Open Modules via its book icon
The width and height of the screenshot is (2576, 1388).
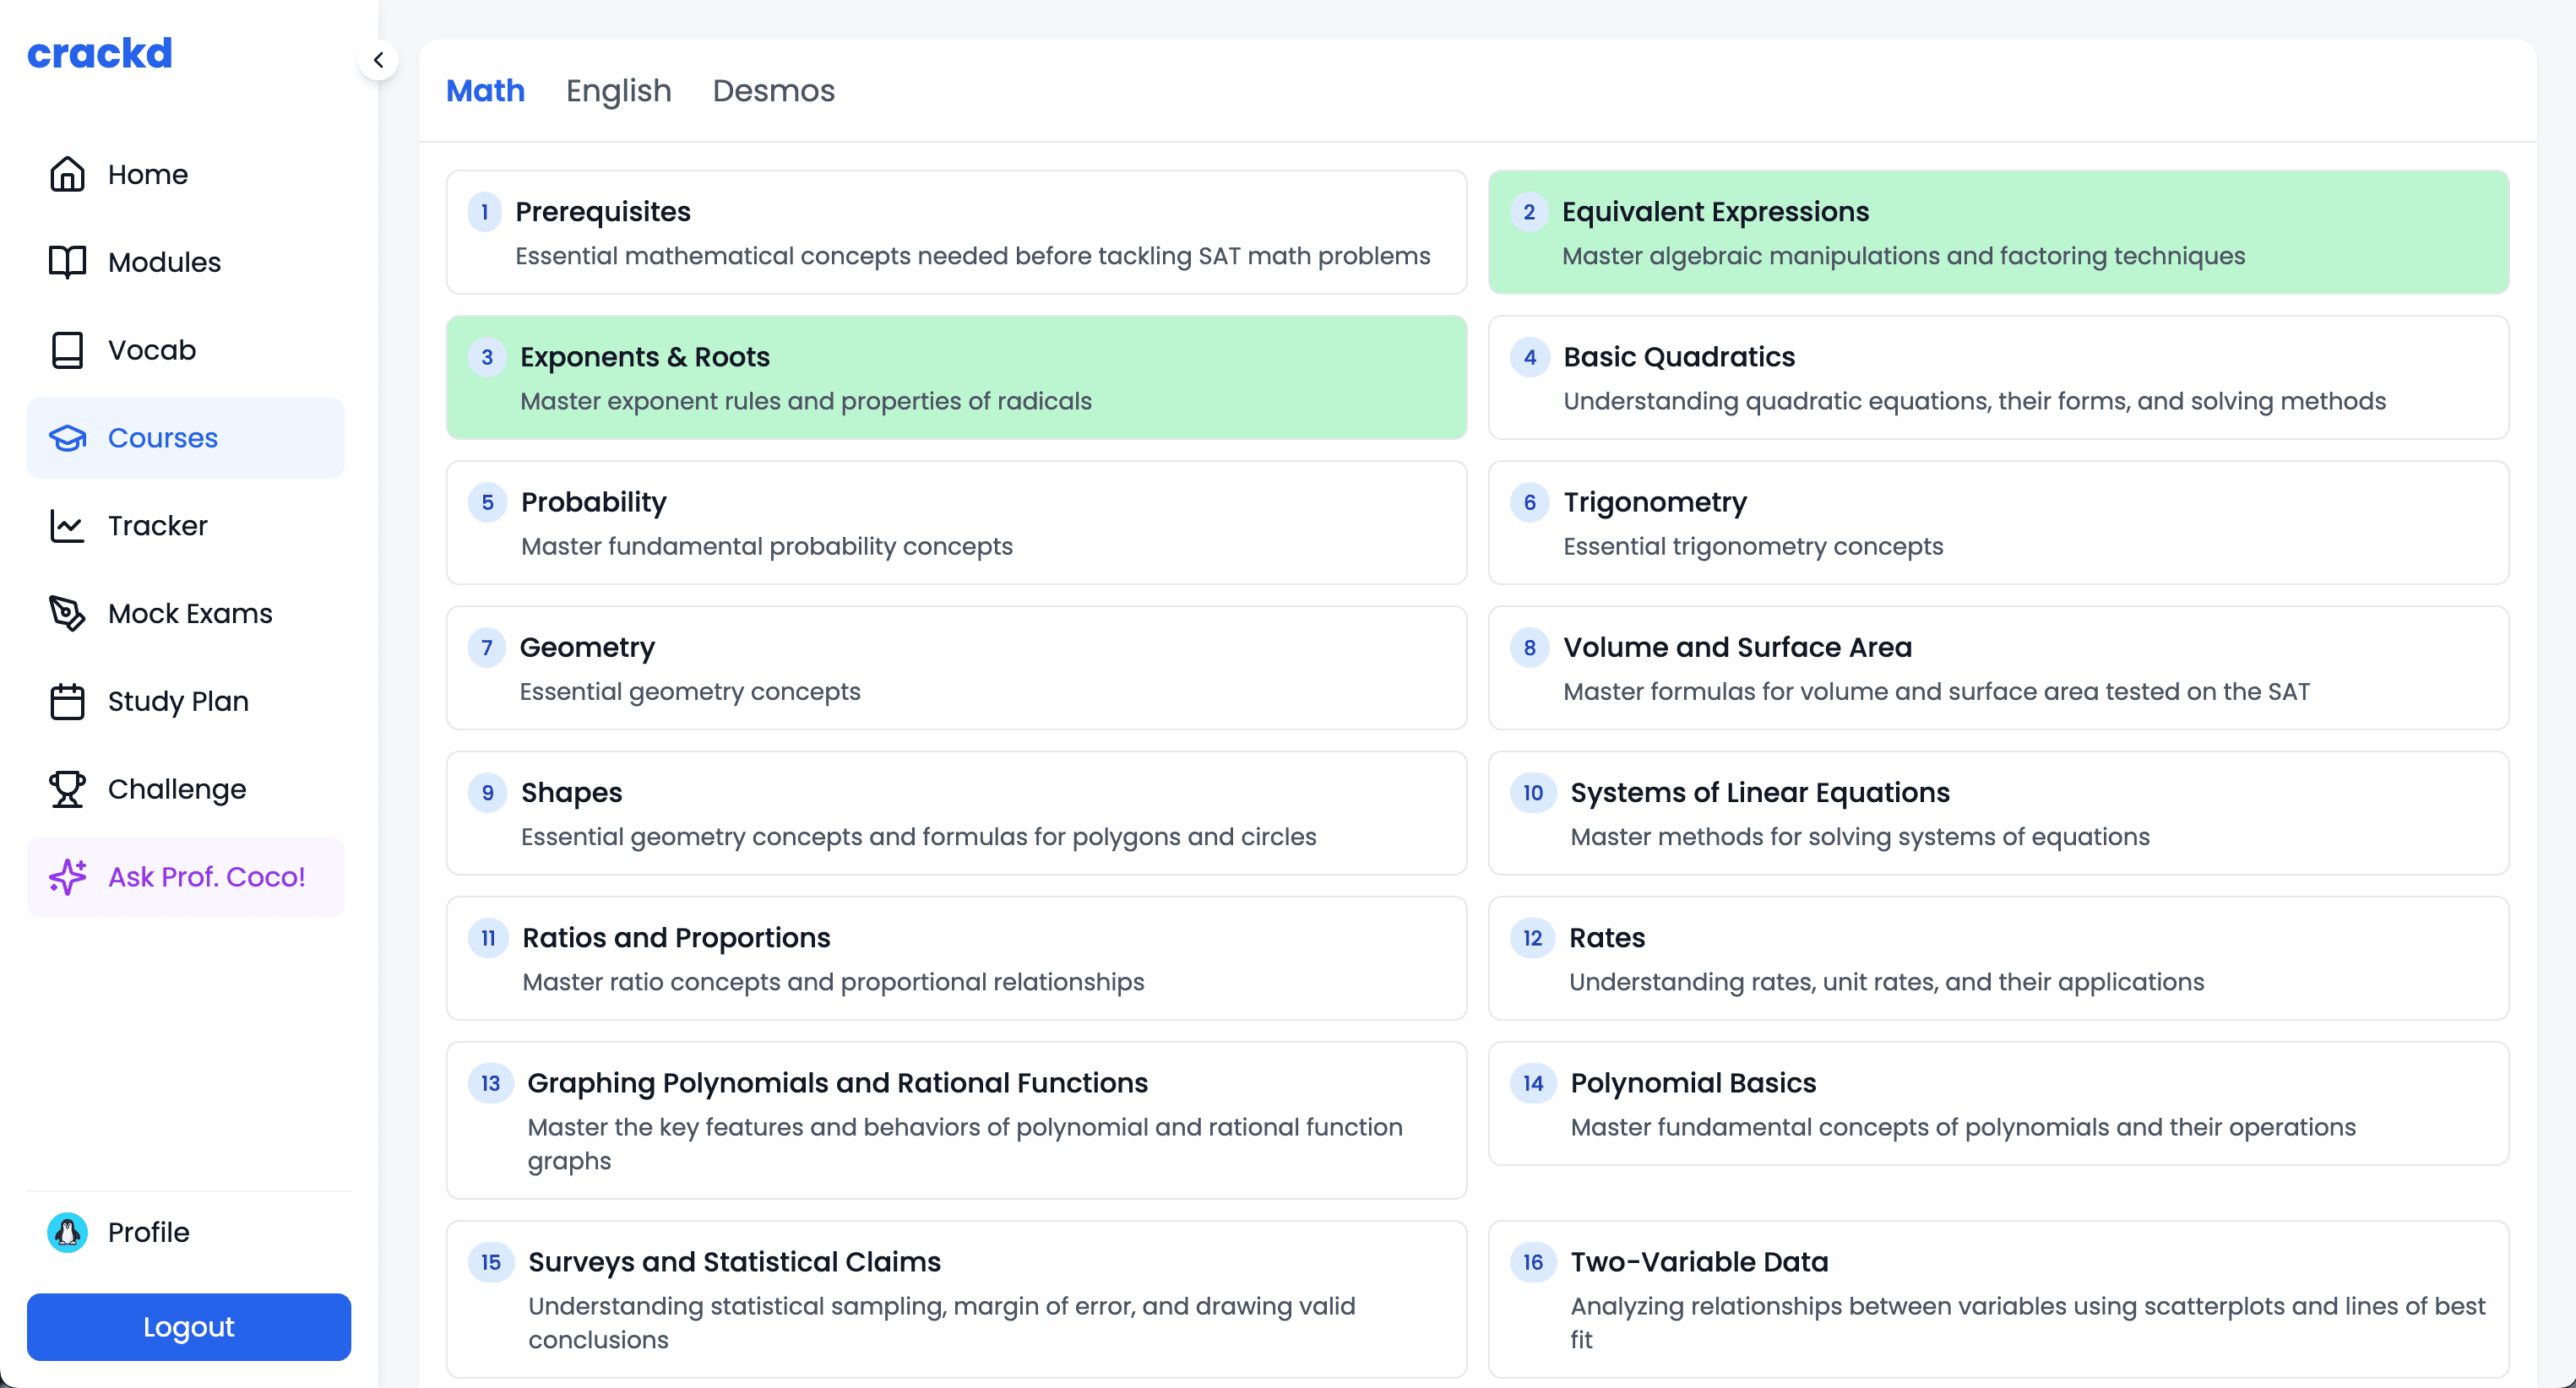pyautogui.click(x=66, y=262)
